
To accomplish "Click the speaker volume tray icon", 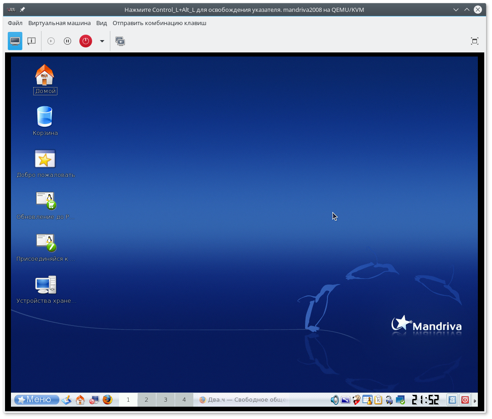I will click(335, 399).
